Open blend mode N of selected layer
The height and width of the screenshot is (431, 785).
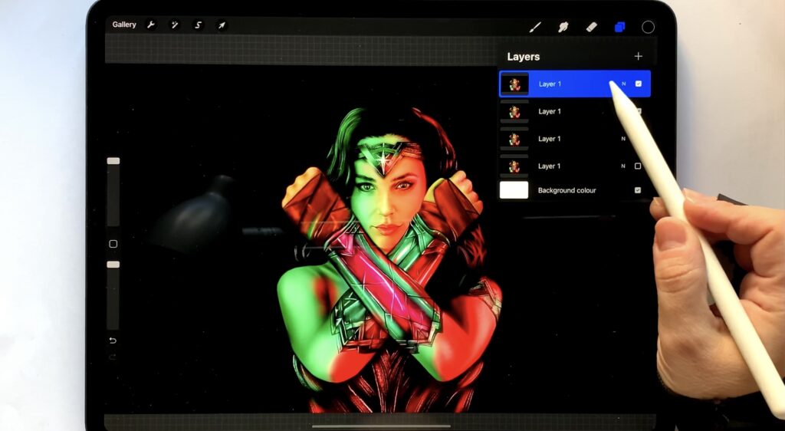(x=623, y=84)
